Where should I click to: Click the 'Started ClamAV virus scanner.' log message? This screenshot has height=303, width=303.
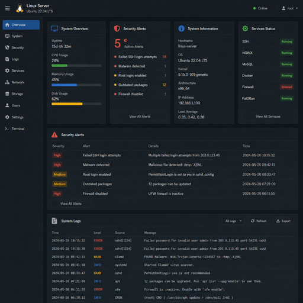[x=169, y=265]
